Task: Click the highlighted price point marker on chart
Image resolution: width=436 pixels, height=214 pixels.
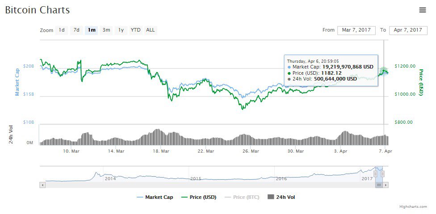Action: [384, 71]
